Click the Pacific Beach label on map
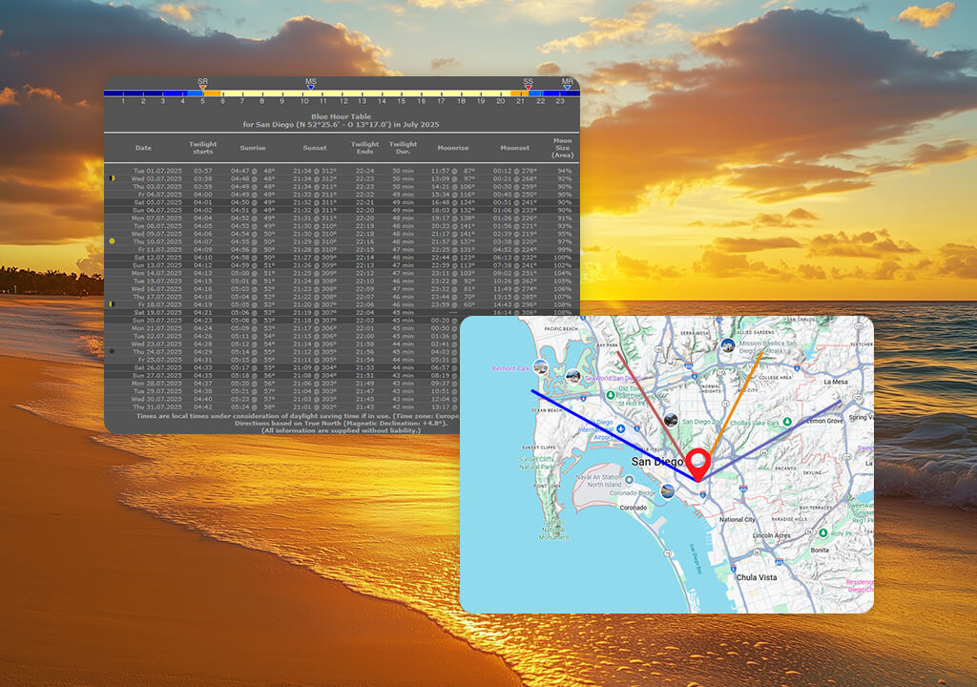The width and height of the screenshot is (977, 687). tap(561, 328)
